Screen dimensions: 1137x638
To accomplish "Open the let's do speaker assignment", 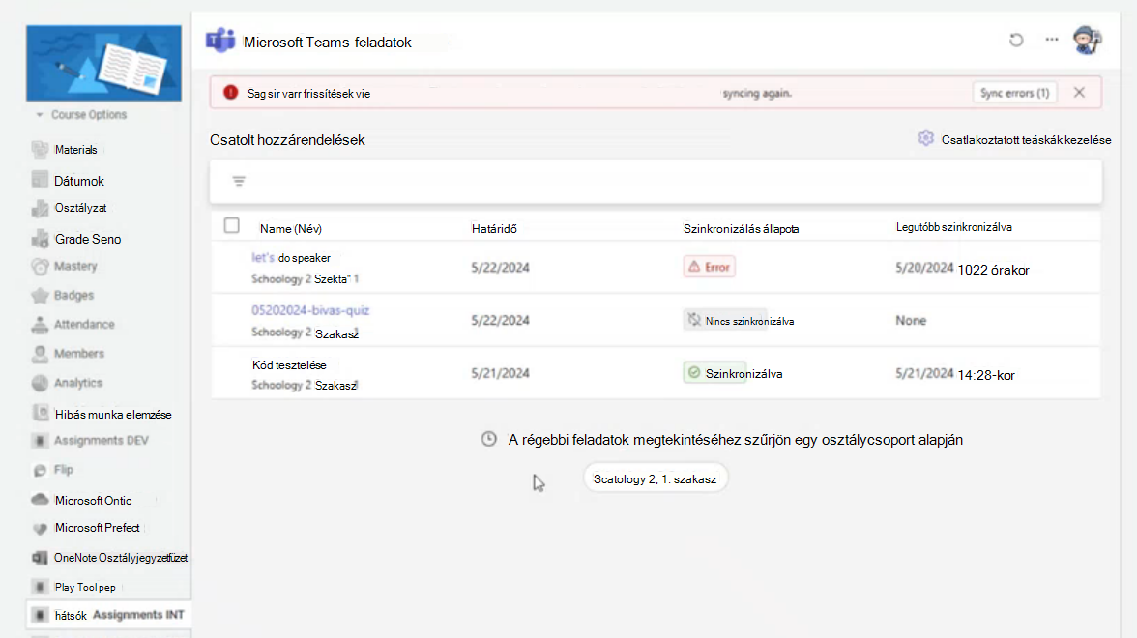I will click(291, 257).
